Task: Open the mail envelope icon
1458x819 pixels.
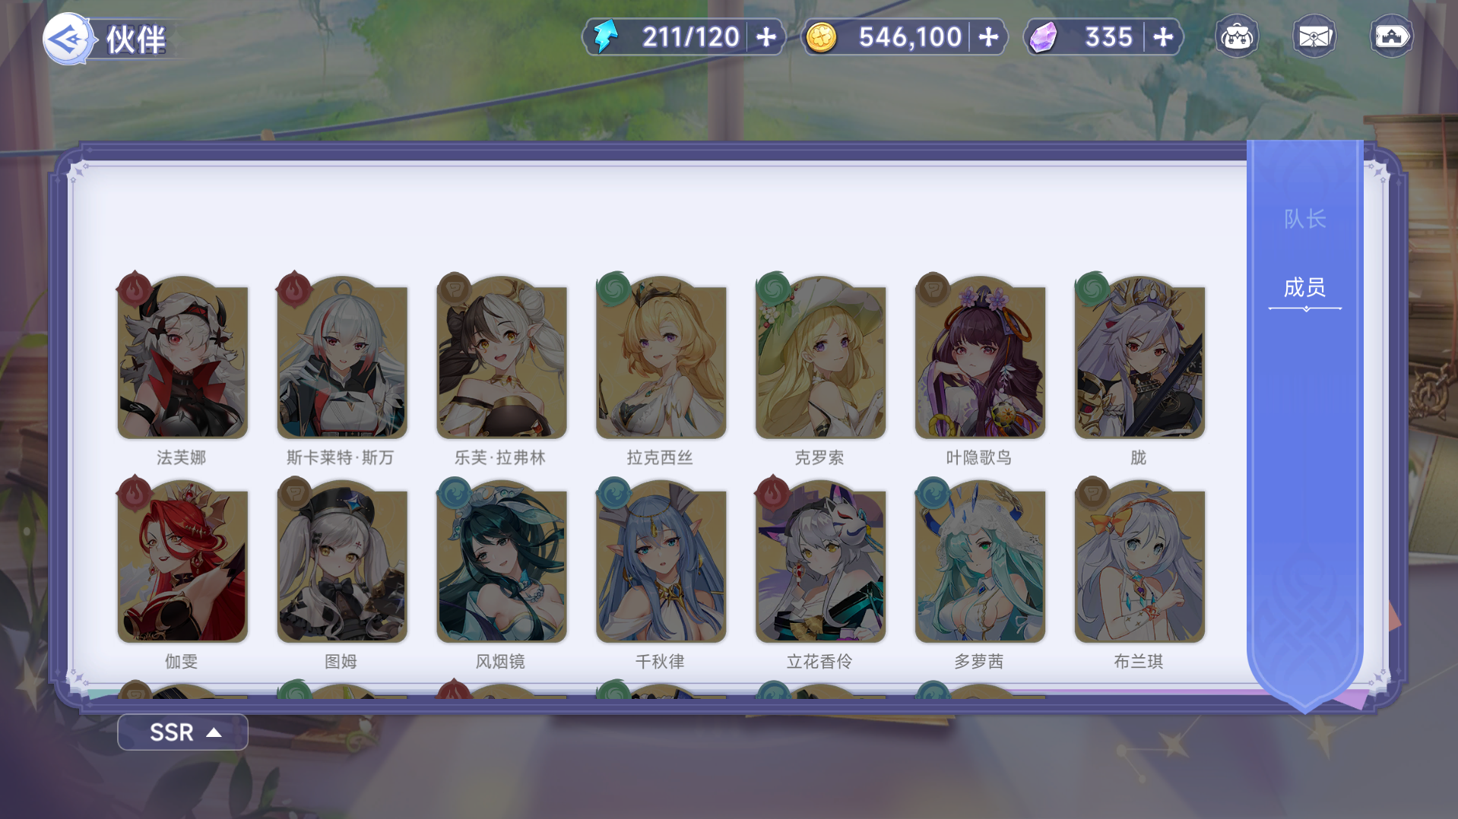Action: tap(1314, 36)
